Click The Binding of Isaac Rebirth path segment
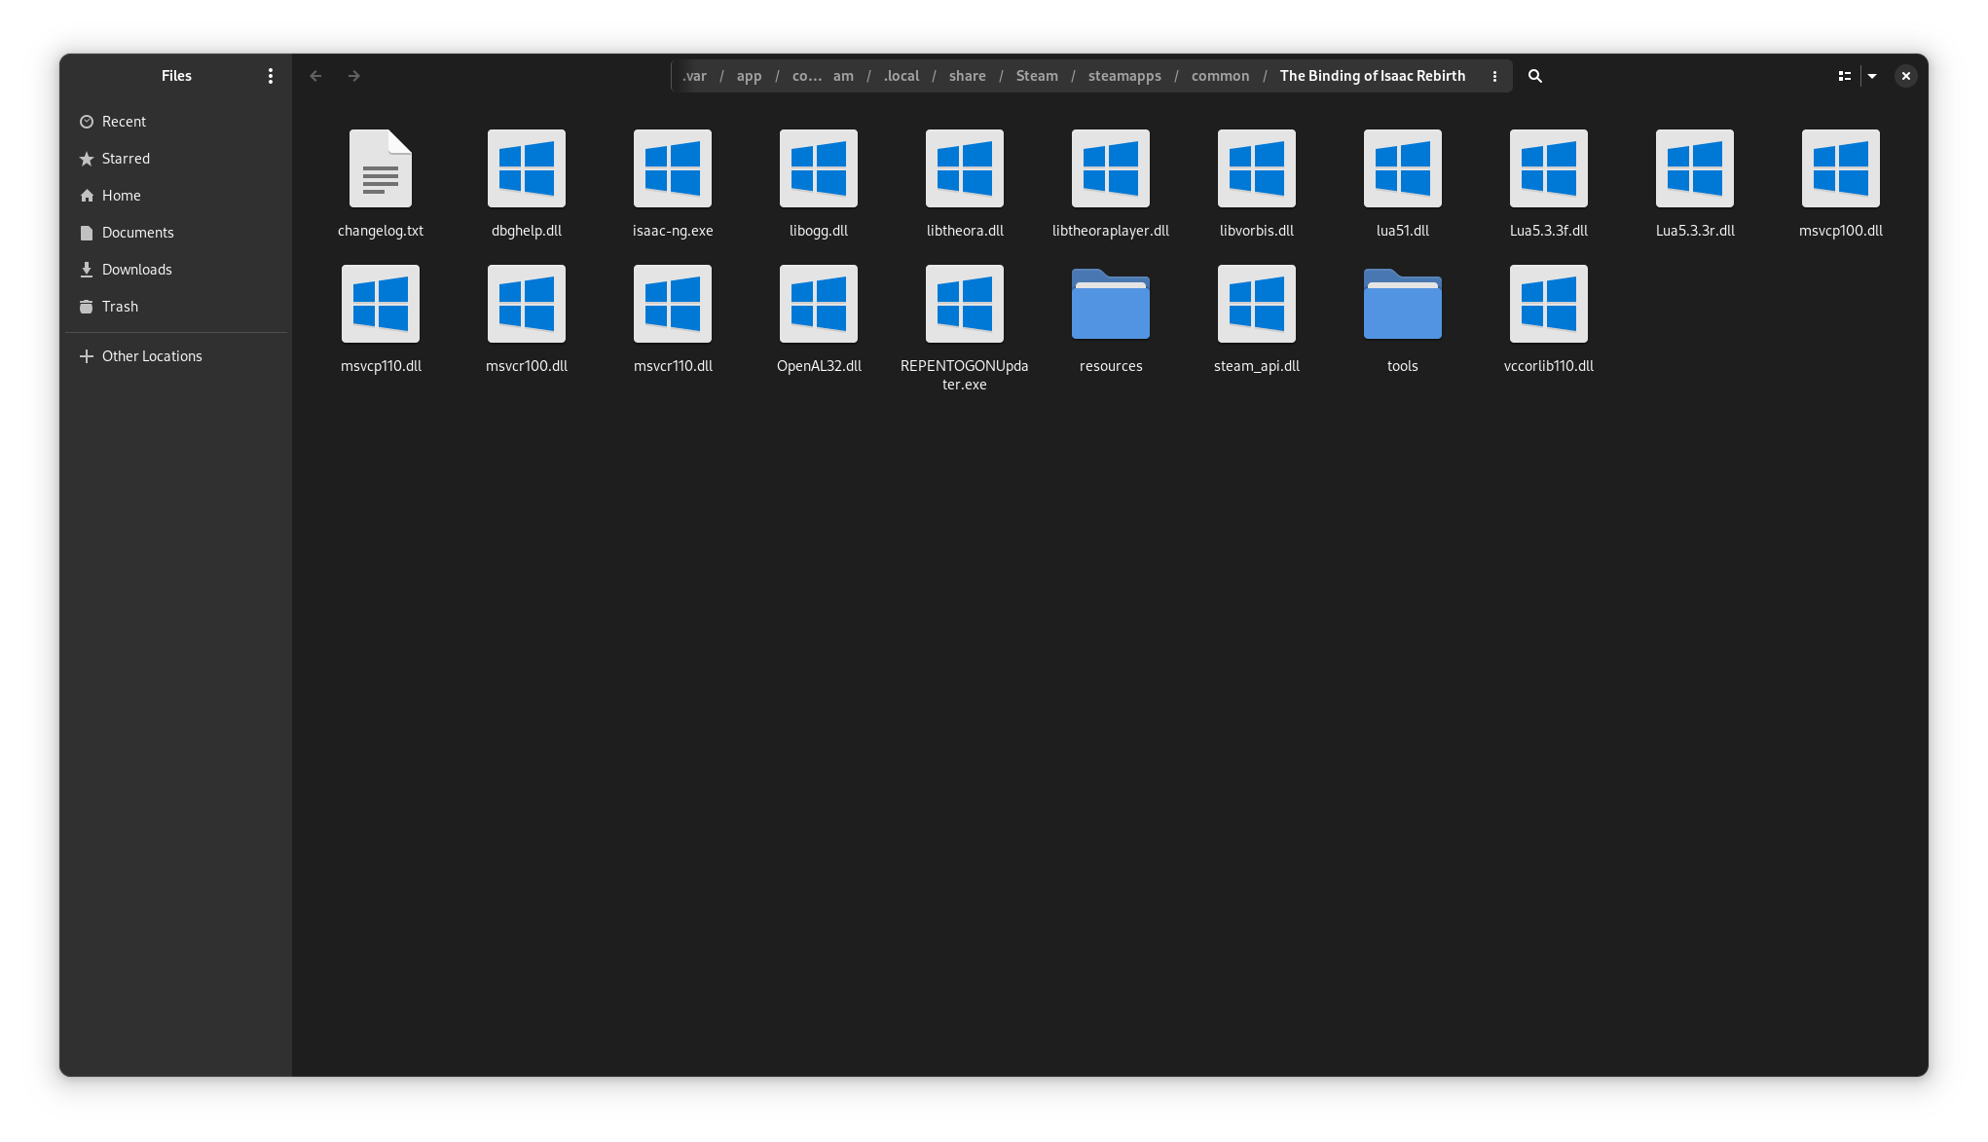 (1373, 76)
